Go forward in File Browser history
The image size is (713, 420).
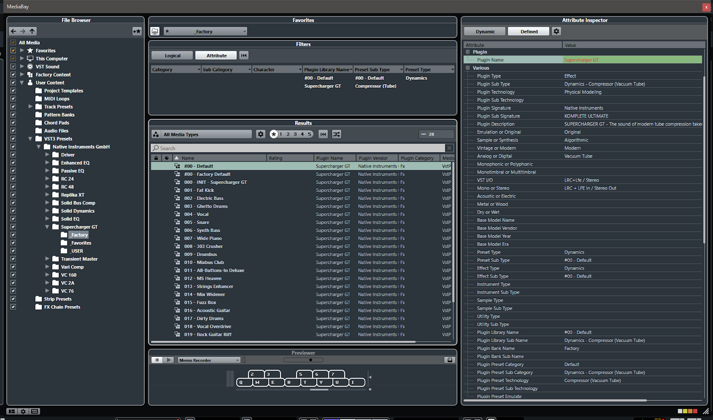23,31
